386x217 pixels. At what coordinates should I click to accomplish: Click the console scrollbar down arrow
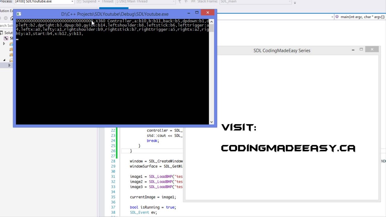click(x=211, y=122)
